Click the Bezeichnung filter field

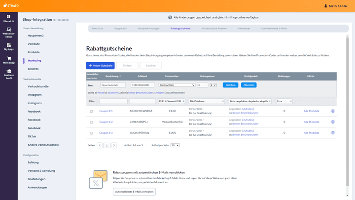point(113,101)
